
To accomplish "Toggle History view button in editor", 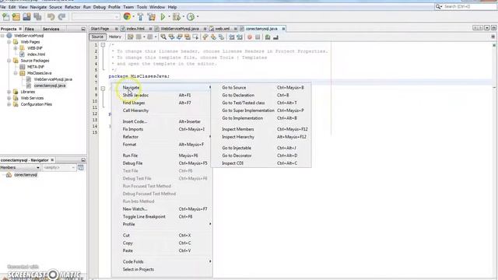I will pos(115,37).
